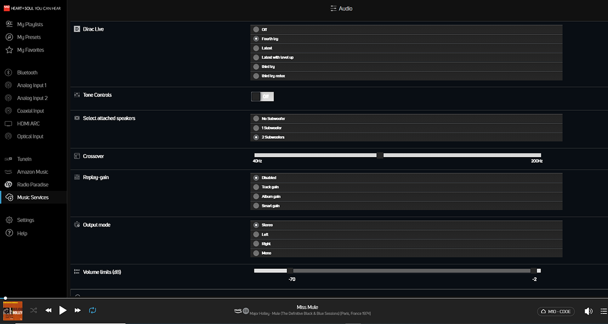Click the speaker volume icon
This screenshot has height=324, width=608.
click(589, 311)
